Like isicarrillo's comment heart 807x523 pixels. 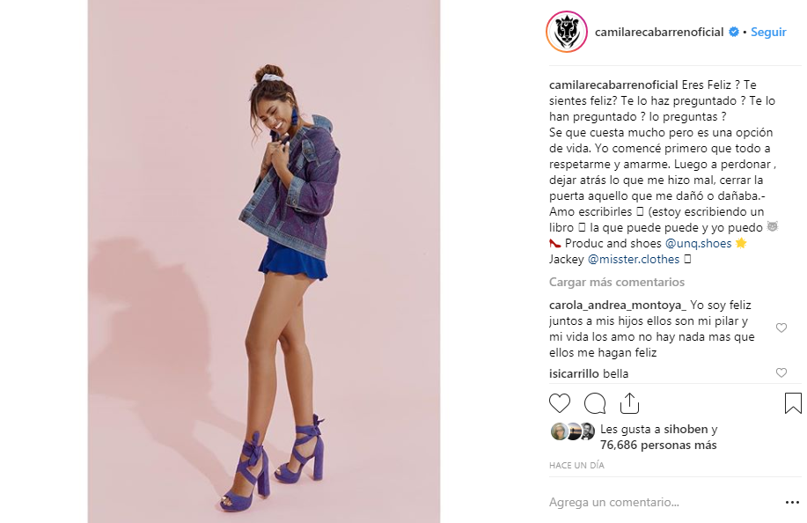(x=781, y=372)
